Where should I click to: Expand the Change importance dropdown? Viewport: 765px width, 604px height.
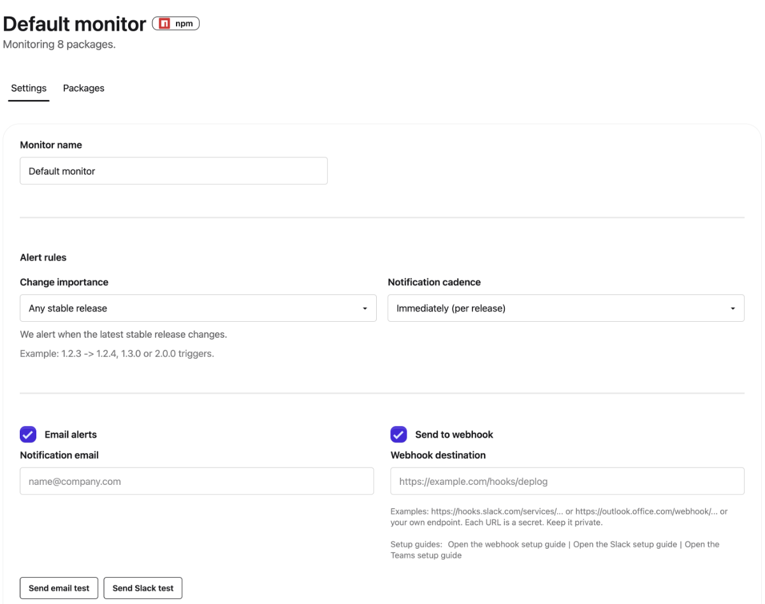pyautogui.click(x=198, y=308)
